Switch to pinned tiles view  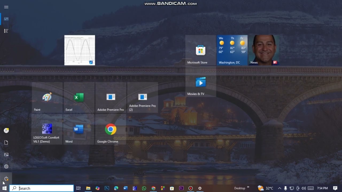[x=6, y=19]
